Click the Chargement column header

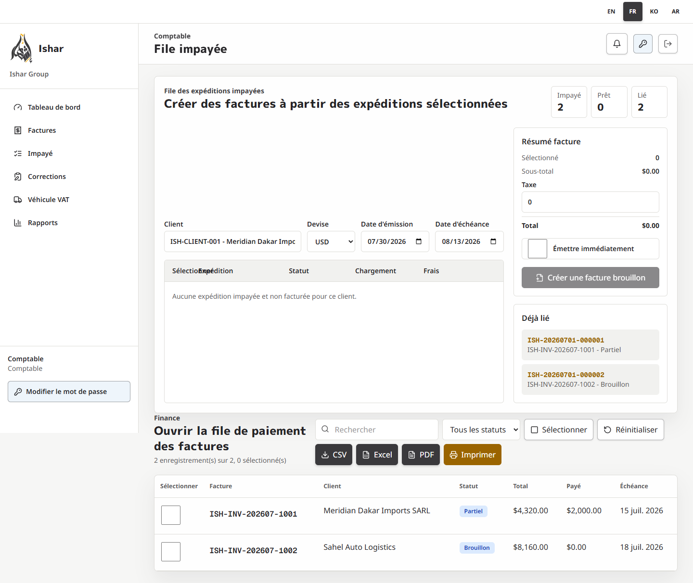coord(375,271)
